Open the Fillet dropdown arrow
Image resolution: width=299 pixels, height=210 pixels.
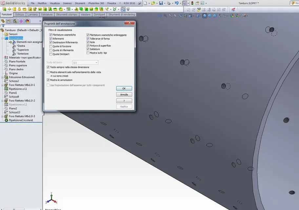coord(64,9)
